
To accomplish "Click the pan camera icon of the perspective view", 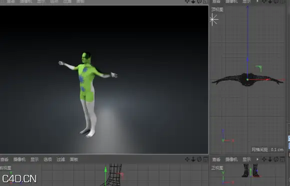I will 187,1.
